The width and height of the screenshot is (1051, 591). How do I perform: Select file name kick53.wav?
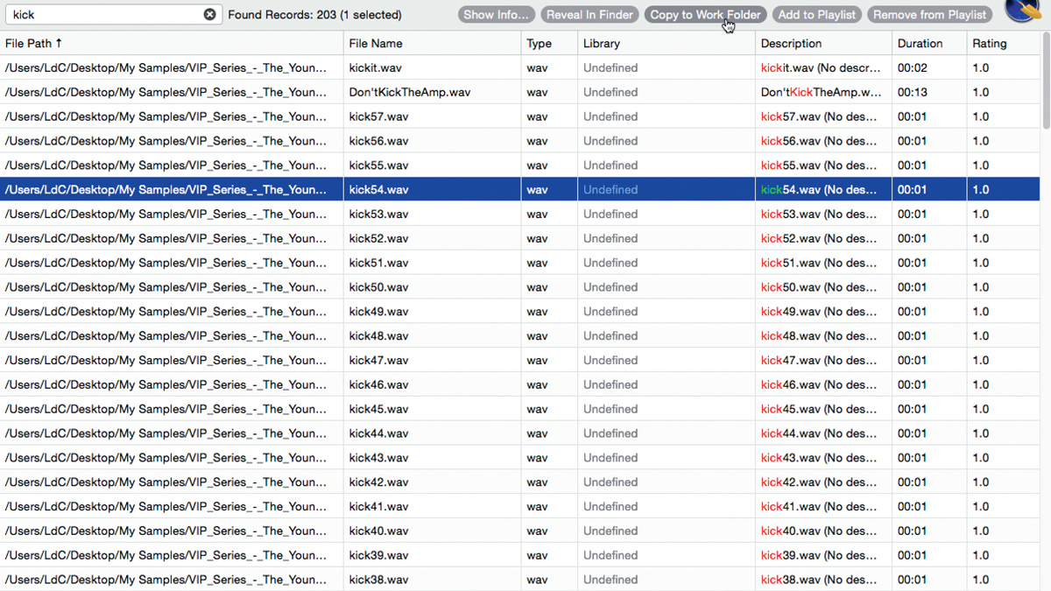coord(378,214)
